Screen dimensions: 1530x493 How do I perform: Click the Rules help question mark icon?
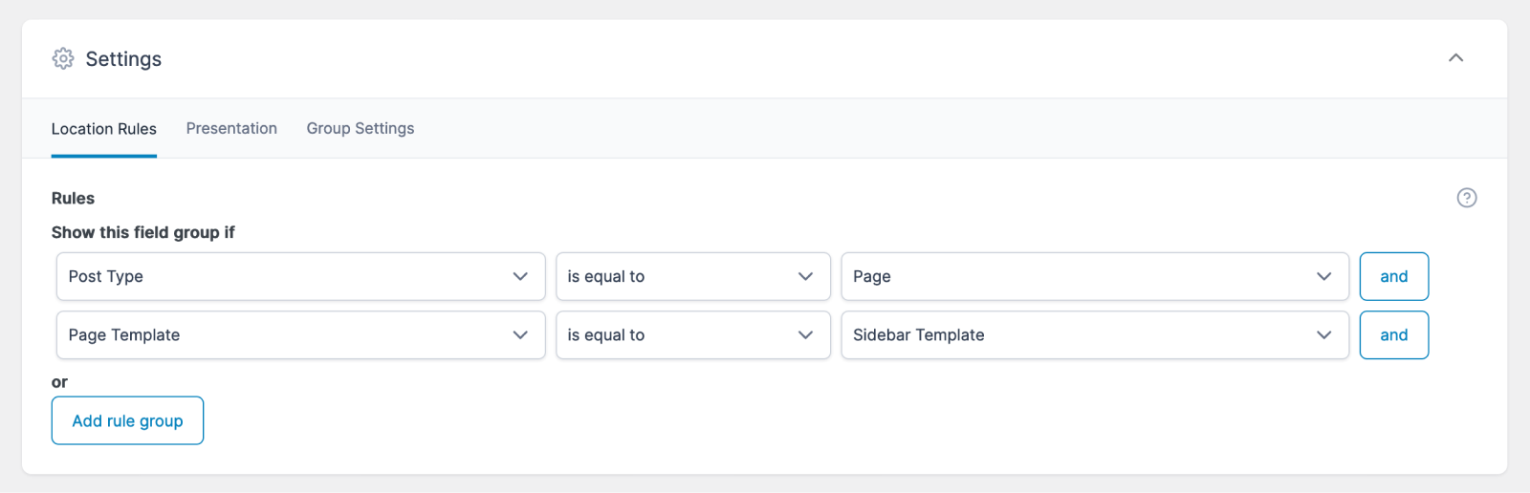(x=1466, y=198)
